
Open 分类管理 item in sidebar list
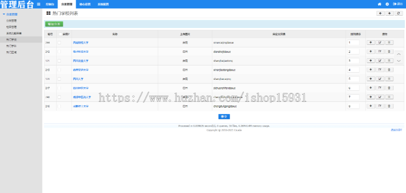click(11, 20)
